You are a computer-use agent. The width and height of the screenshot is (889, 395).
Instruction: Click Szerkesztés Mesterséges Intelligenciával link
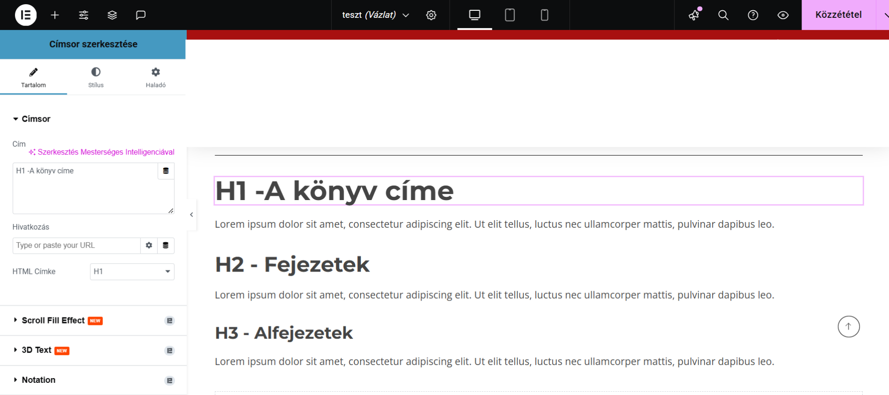pos(102,152)
